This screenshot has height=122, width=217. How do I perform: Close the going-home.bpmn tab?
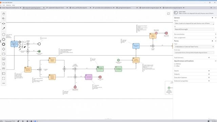tap(137, 8)
